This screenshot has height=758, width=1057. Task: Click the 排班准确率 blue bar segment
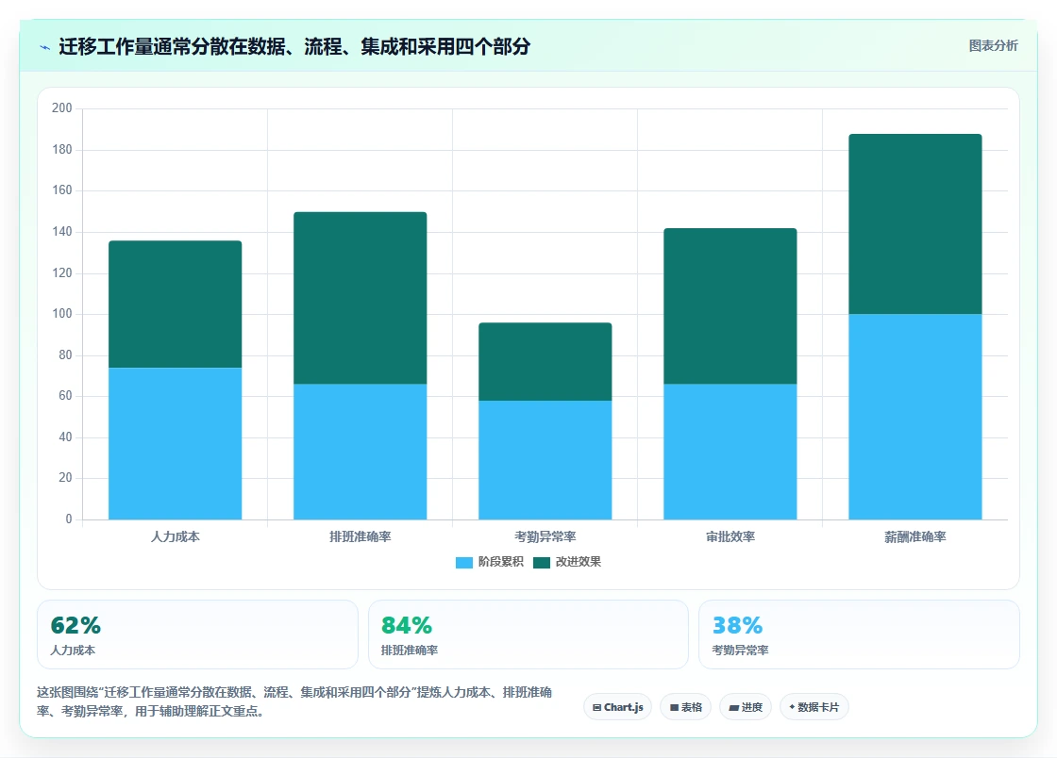(x=360, y=452)
